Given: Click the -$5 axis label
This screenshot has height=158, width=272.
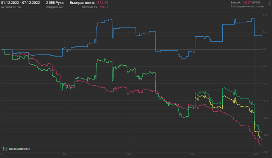Looking at the screenshot, I should point(265,66).
